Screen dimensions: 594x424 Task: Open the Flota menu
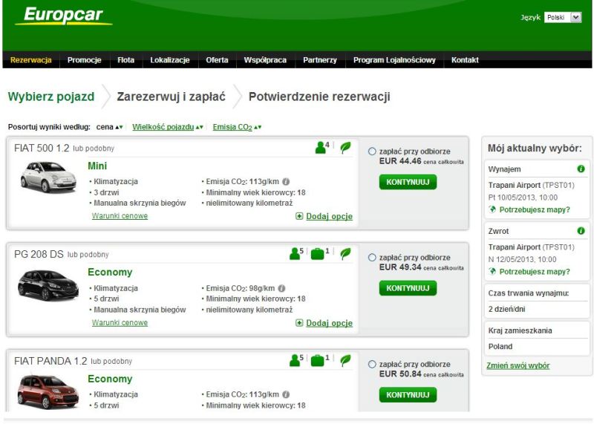[125, 60]
